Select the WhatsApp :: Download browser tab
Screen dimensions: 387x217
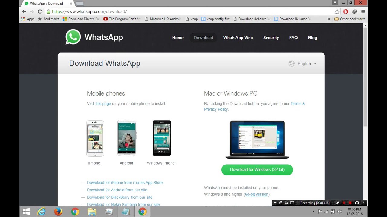click(x=47, y=4)
